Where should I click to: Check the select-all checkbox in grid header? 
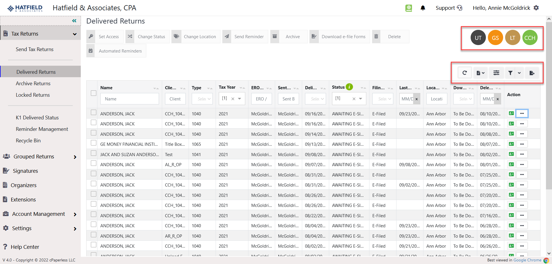coord(93,93)
